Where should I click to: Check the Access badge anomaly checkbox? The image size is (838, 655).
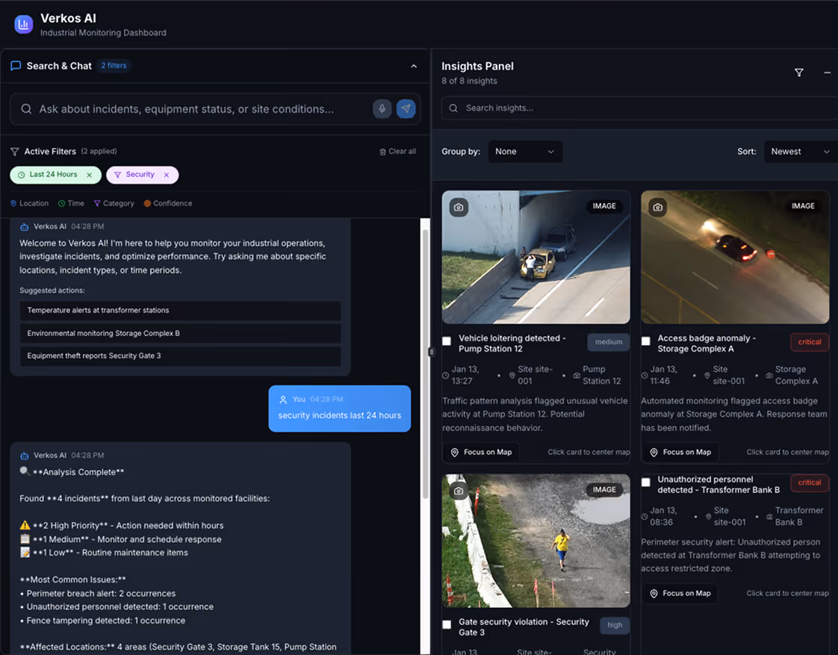645,341
